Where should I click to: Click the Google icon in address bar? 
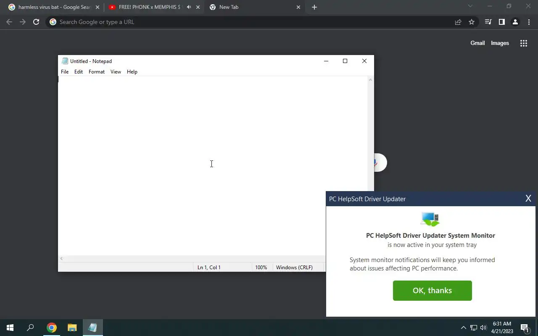(x=53, y=22)
